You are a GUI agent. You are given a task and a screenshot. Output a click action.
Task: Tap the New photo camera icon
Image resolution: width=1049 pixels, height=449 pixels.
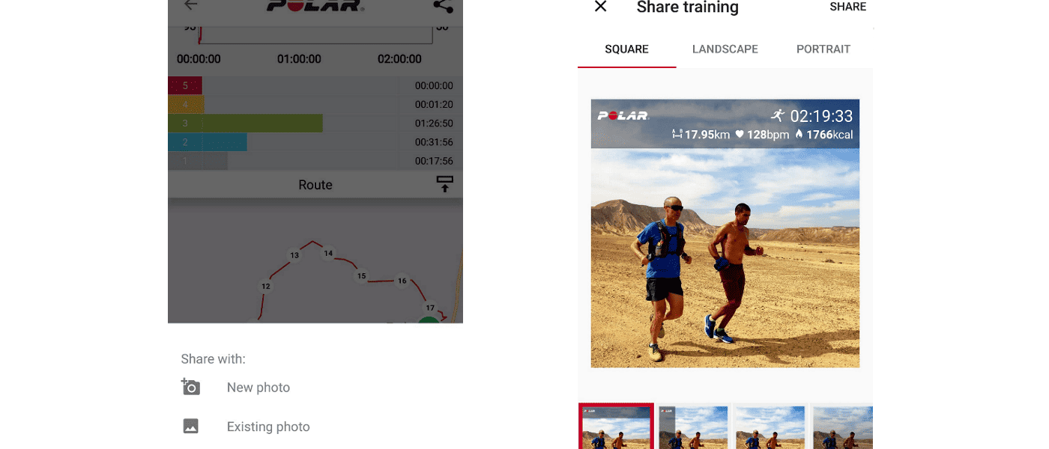[x=190, y=387]
